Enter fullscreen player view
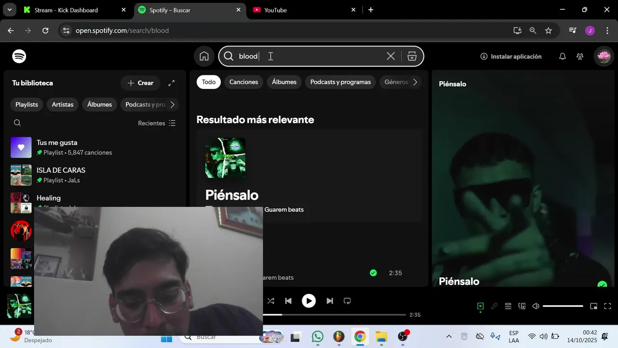The height and width of the screenshot is (348, 618). pyautogui.click(x=608, y=306)
